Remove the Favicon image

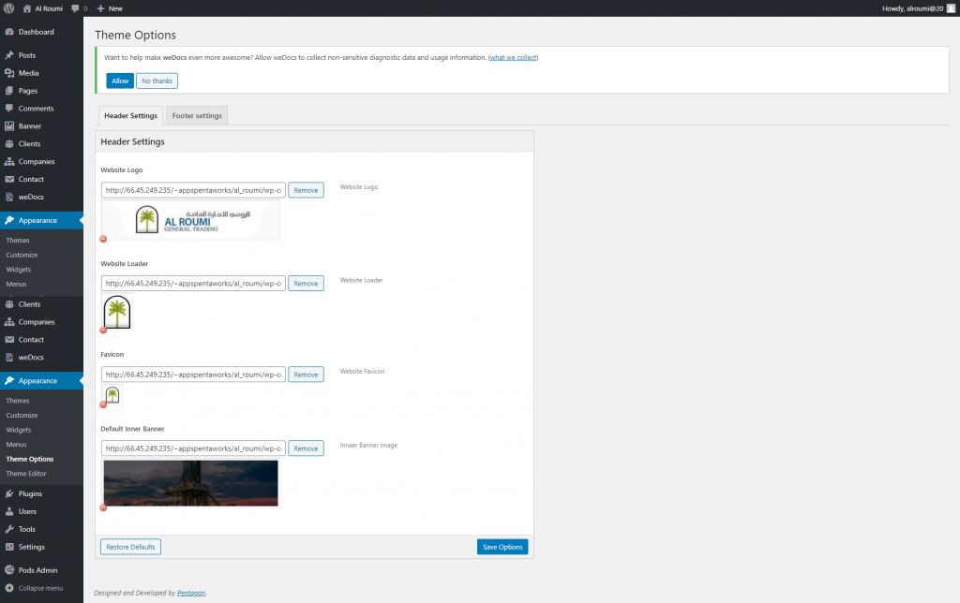tap(307, 375)
